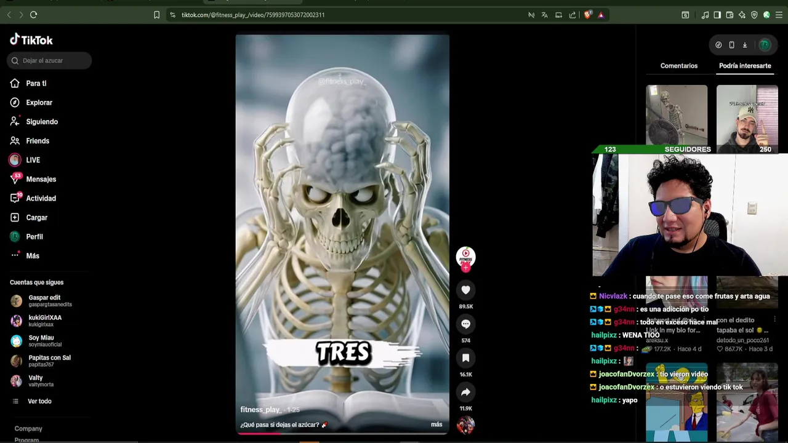
Task: Open the Brave VPN shield icon
Action: click(754, 15)
